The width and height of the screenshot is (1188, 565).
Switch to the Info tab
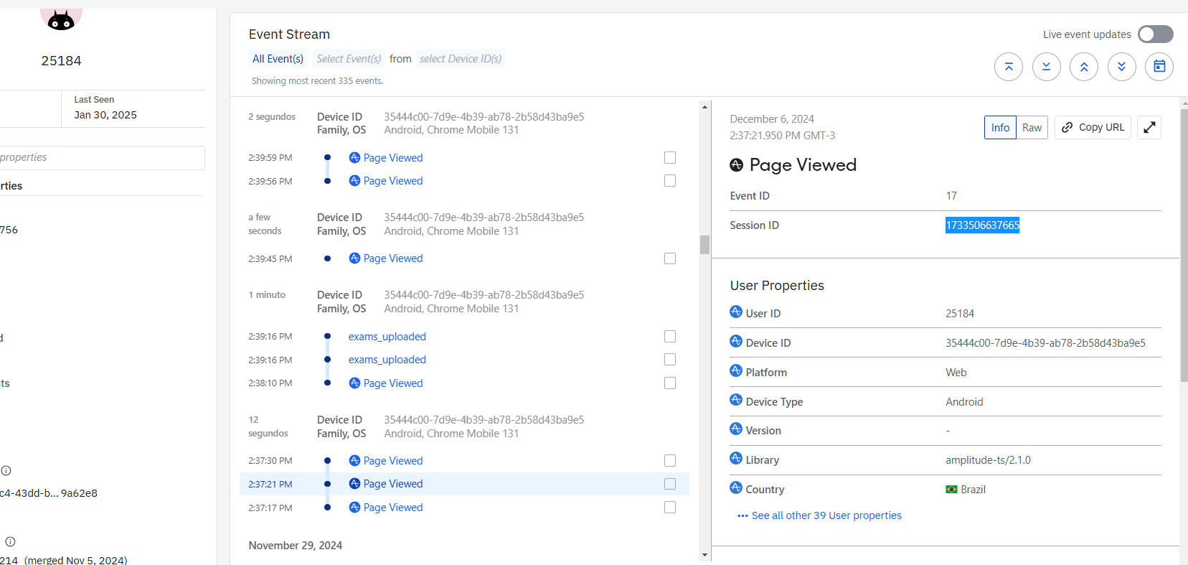[1000, 127]
